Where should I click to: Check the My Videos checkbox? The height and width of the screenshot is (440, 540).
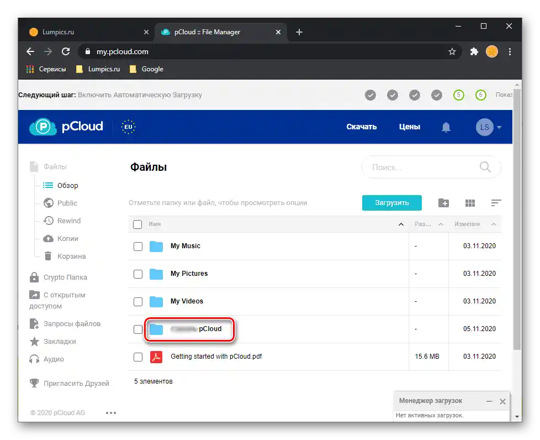coord(137,301)
